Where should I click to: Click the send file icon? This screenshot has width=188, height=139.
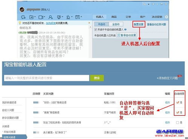click(x=31, y=17)
